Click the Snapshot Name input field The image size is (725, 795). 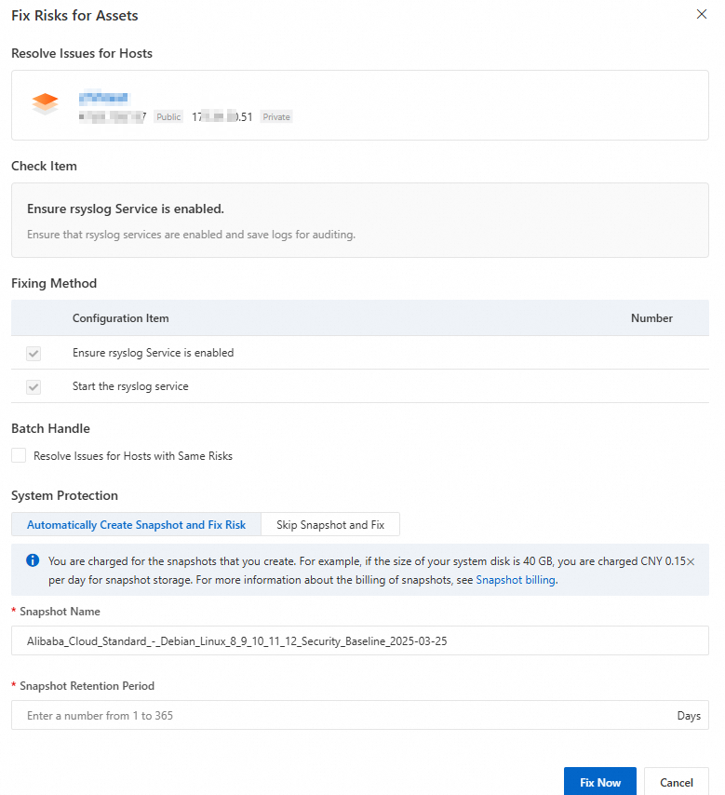pyautogui.click(x=359, y=641)
